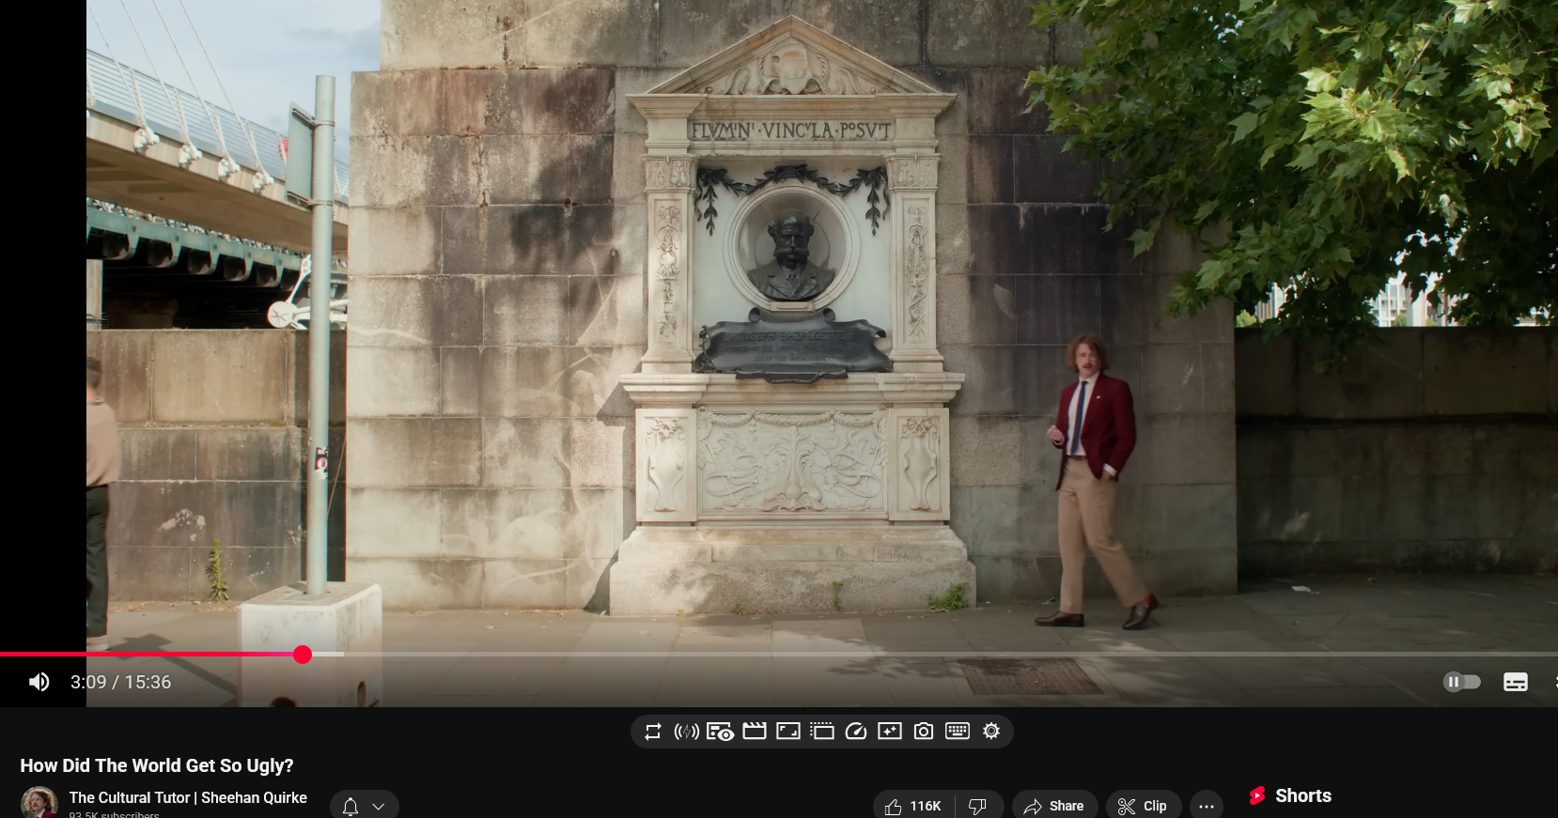1558x818 pixels.
Task: Open the three-dots more actions menu
Action: [x=1207, y=806]
